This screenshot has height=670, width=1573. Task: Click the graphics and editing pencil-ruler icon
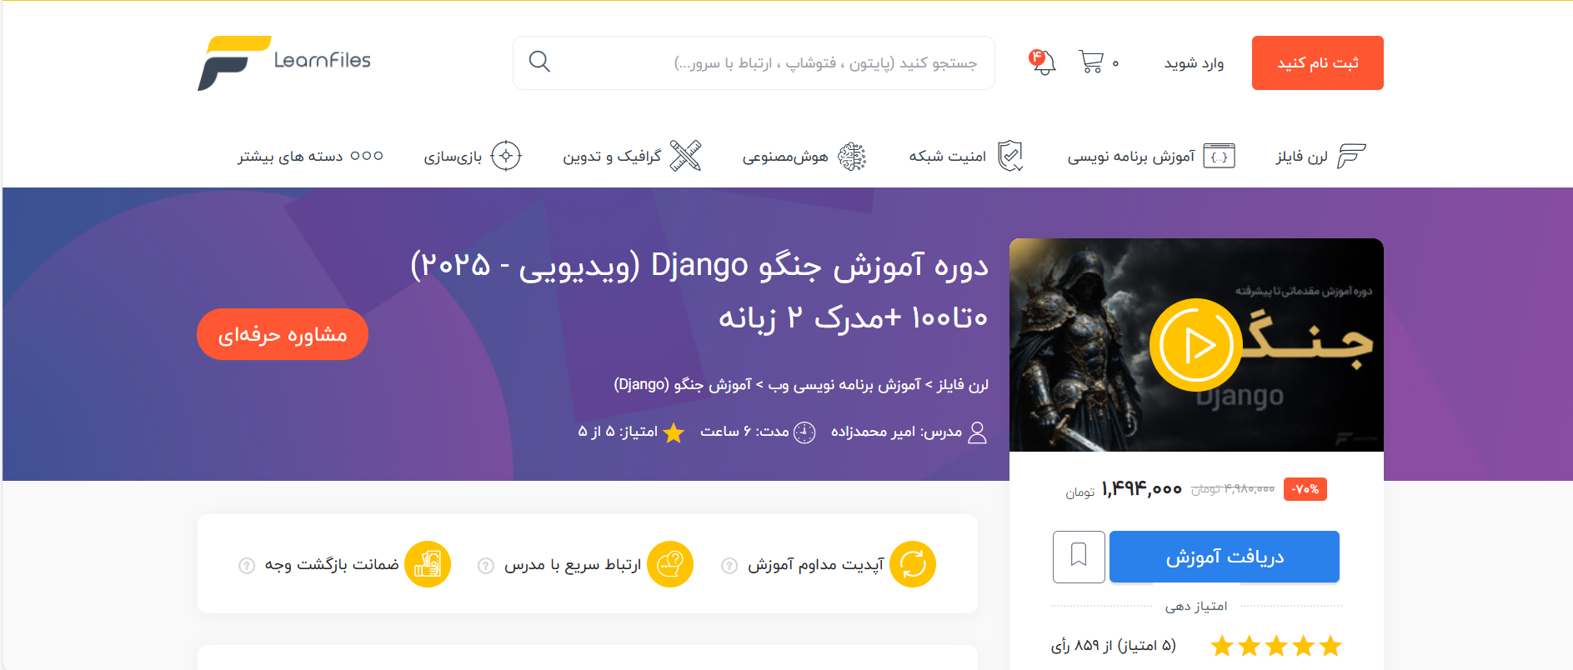tap(685, 156)
